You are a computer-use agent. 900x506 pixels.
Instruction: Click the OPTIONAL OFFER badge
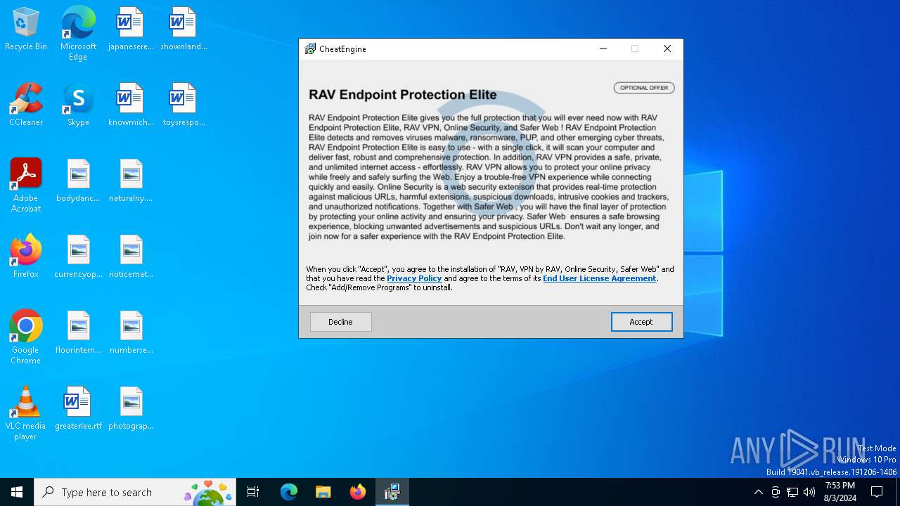tap(644, 88)
